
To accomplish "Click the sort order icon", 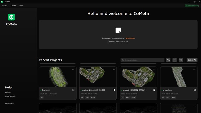I will coord(168,60).
